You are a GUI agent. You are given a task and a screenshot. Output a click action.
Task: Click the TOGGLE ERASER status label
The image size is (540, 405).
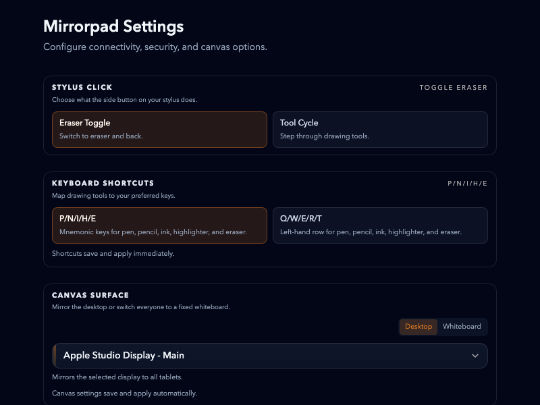(x=453, y=87)
